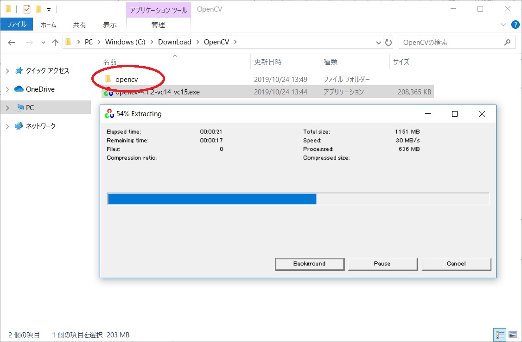Switch to the 表示 ribbon tab
Screen dimensions: 522x342
(x=109, y=25)
